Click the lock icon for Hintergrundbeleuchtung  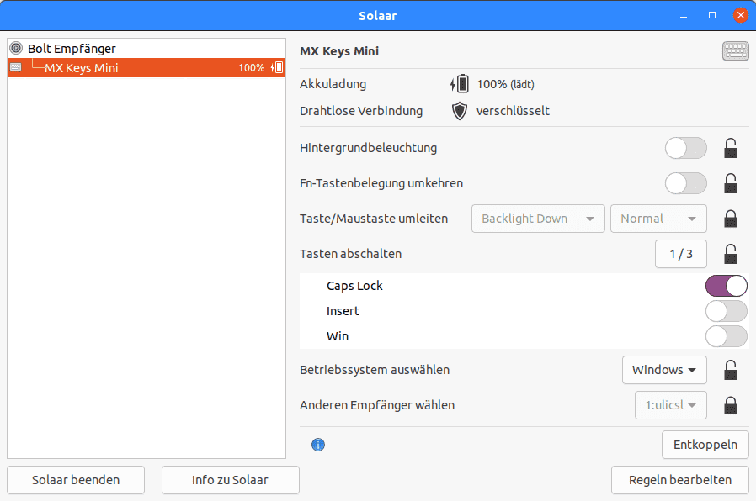[731, 149]
